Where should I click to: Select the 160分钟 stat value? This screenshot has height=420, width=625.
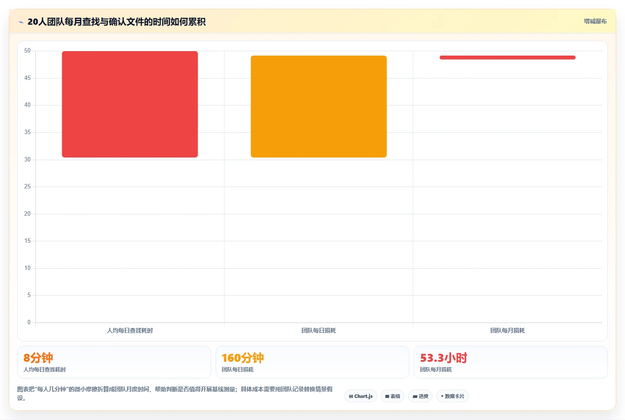point(243,358)
